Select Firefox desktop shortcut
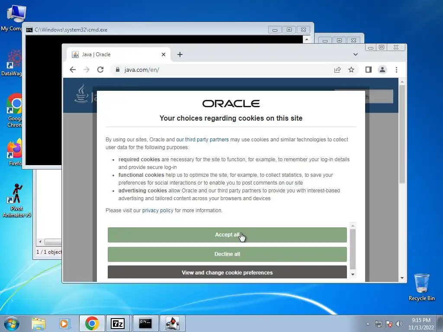 [x=14, y=152]
